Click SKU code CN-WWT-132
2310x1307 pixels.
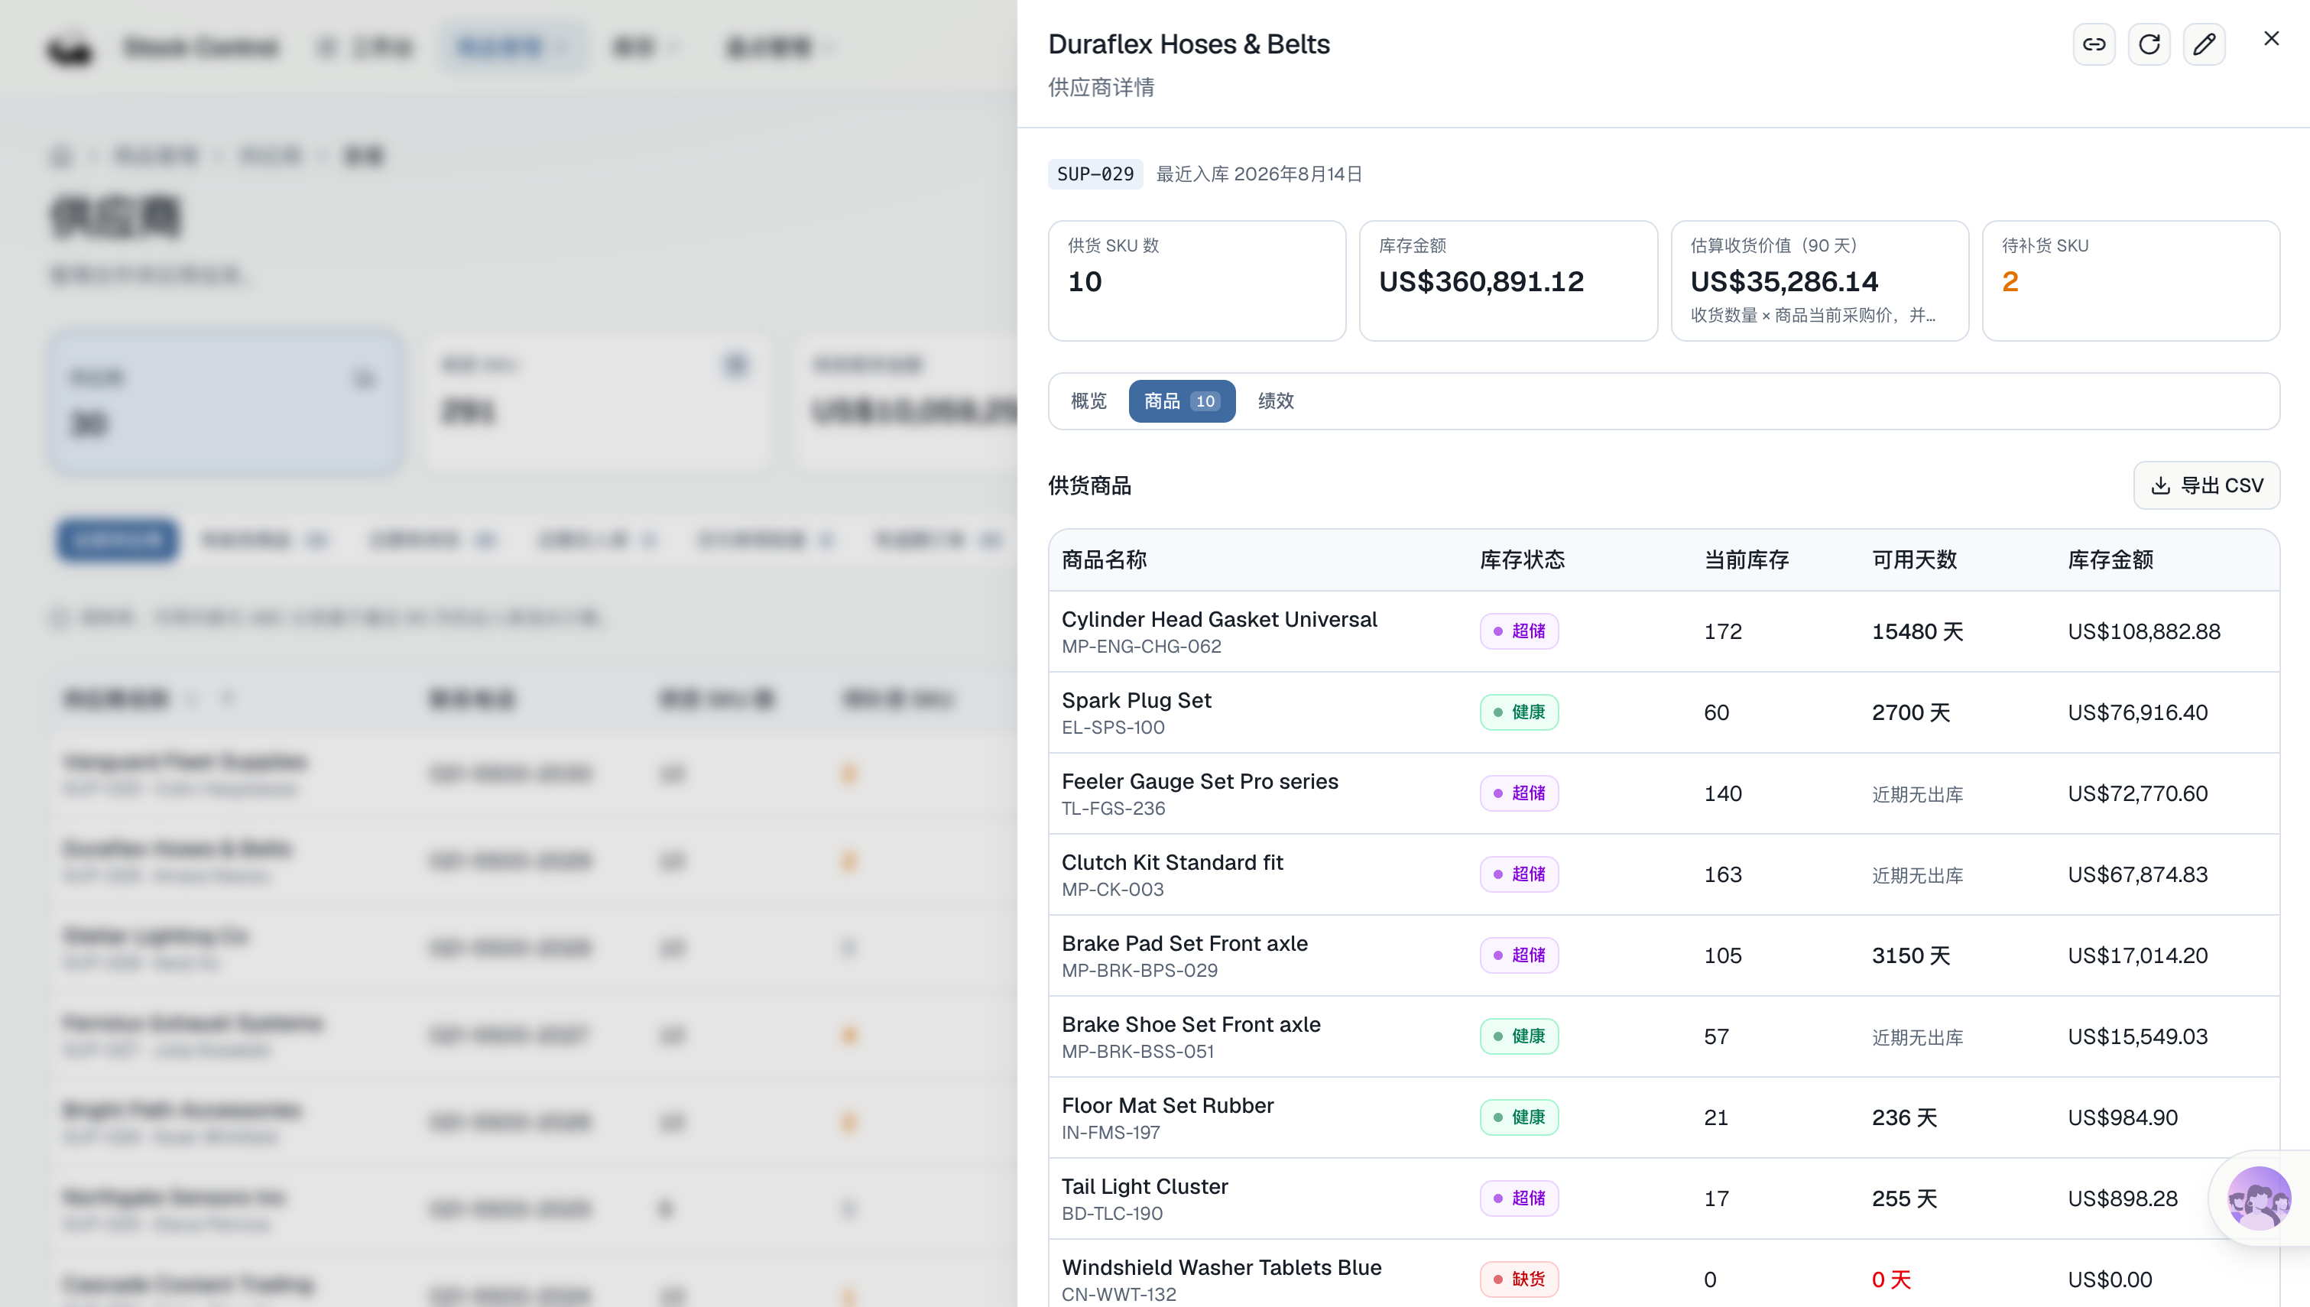point(1119,1295)
